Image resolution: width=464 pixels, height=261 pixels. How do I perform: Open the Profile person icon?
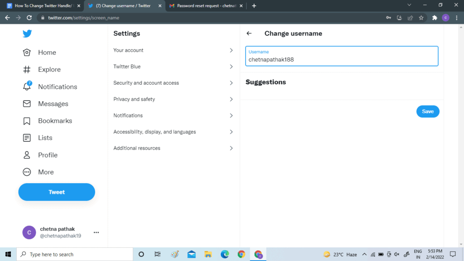(x=27, y=155)
